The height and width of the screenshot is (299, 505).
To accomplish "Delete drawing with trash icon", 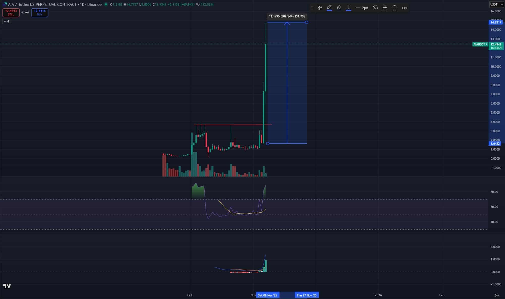I will point(395,8).
